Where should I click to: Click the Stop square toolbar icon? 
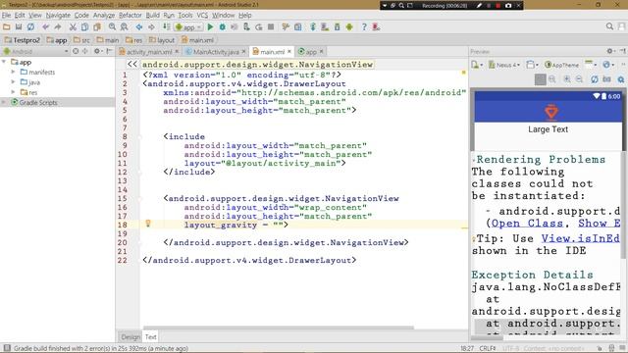coord(271,27)
